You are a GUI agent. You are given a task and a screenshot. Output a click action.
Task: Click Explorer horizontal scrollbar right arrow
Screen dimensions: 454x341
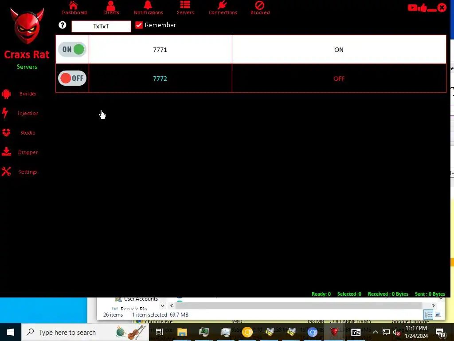pyautogui.click(x=434, y=305)
